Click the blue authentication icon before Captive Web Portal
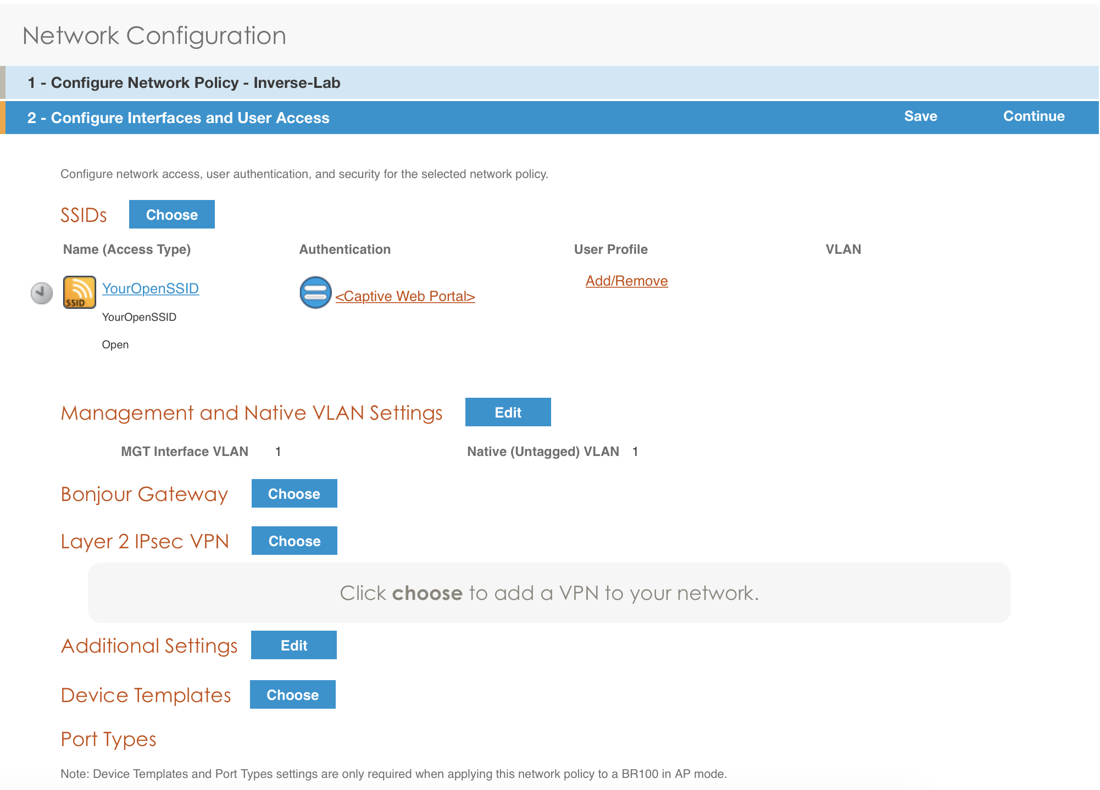Image resolution: width=1100 pixels, height=790 pixels. pyautogui.click(x=315, y=294)
